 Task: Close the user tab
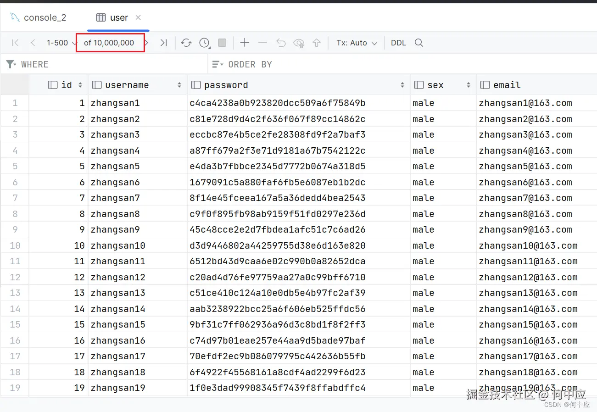(138, 17)
